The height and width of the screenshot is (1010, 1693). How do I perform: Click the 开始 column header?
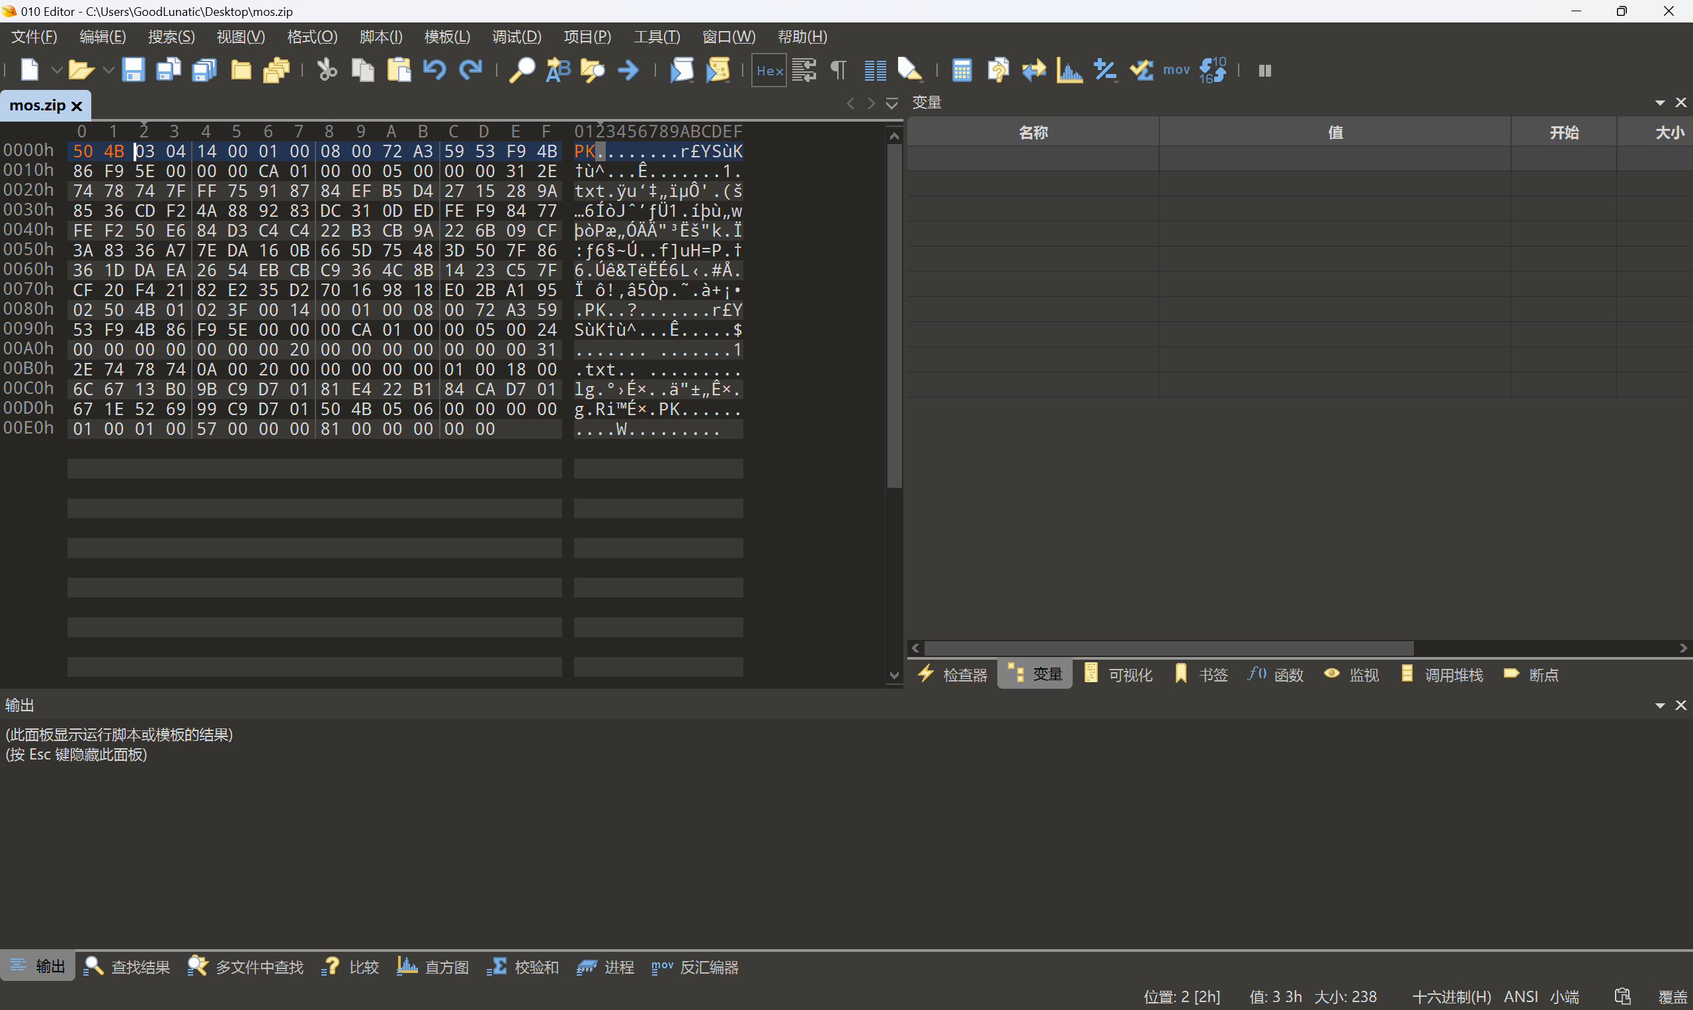coord(1563,132)
